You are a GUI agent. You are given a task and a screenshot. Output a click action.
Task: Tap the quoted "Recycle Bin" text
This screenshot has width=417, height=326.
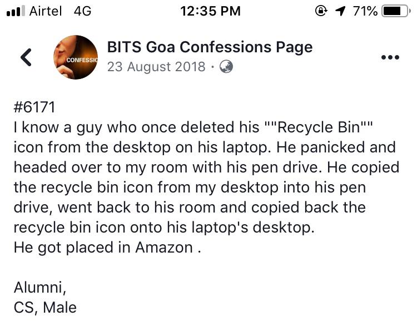tap(319, 127)
